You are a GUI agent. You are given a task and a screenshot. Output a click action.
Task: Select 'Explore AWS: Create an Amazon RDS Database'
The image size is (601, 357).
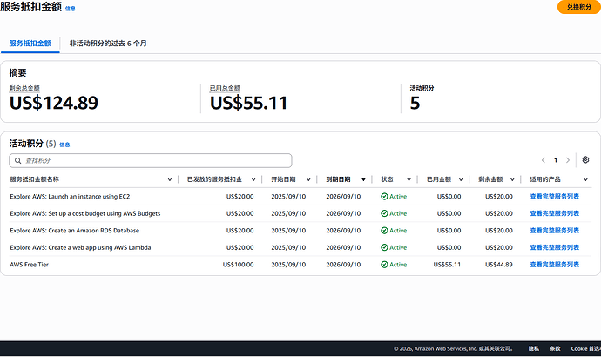tap(74, 231)
